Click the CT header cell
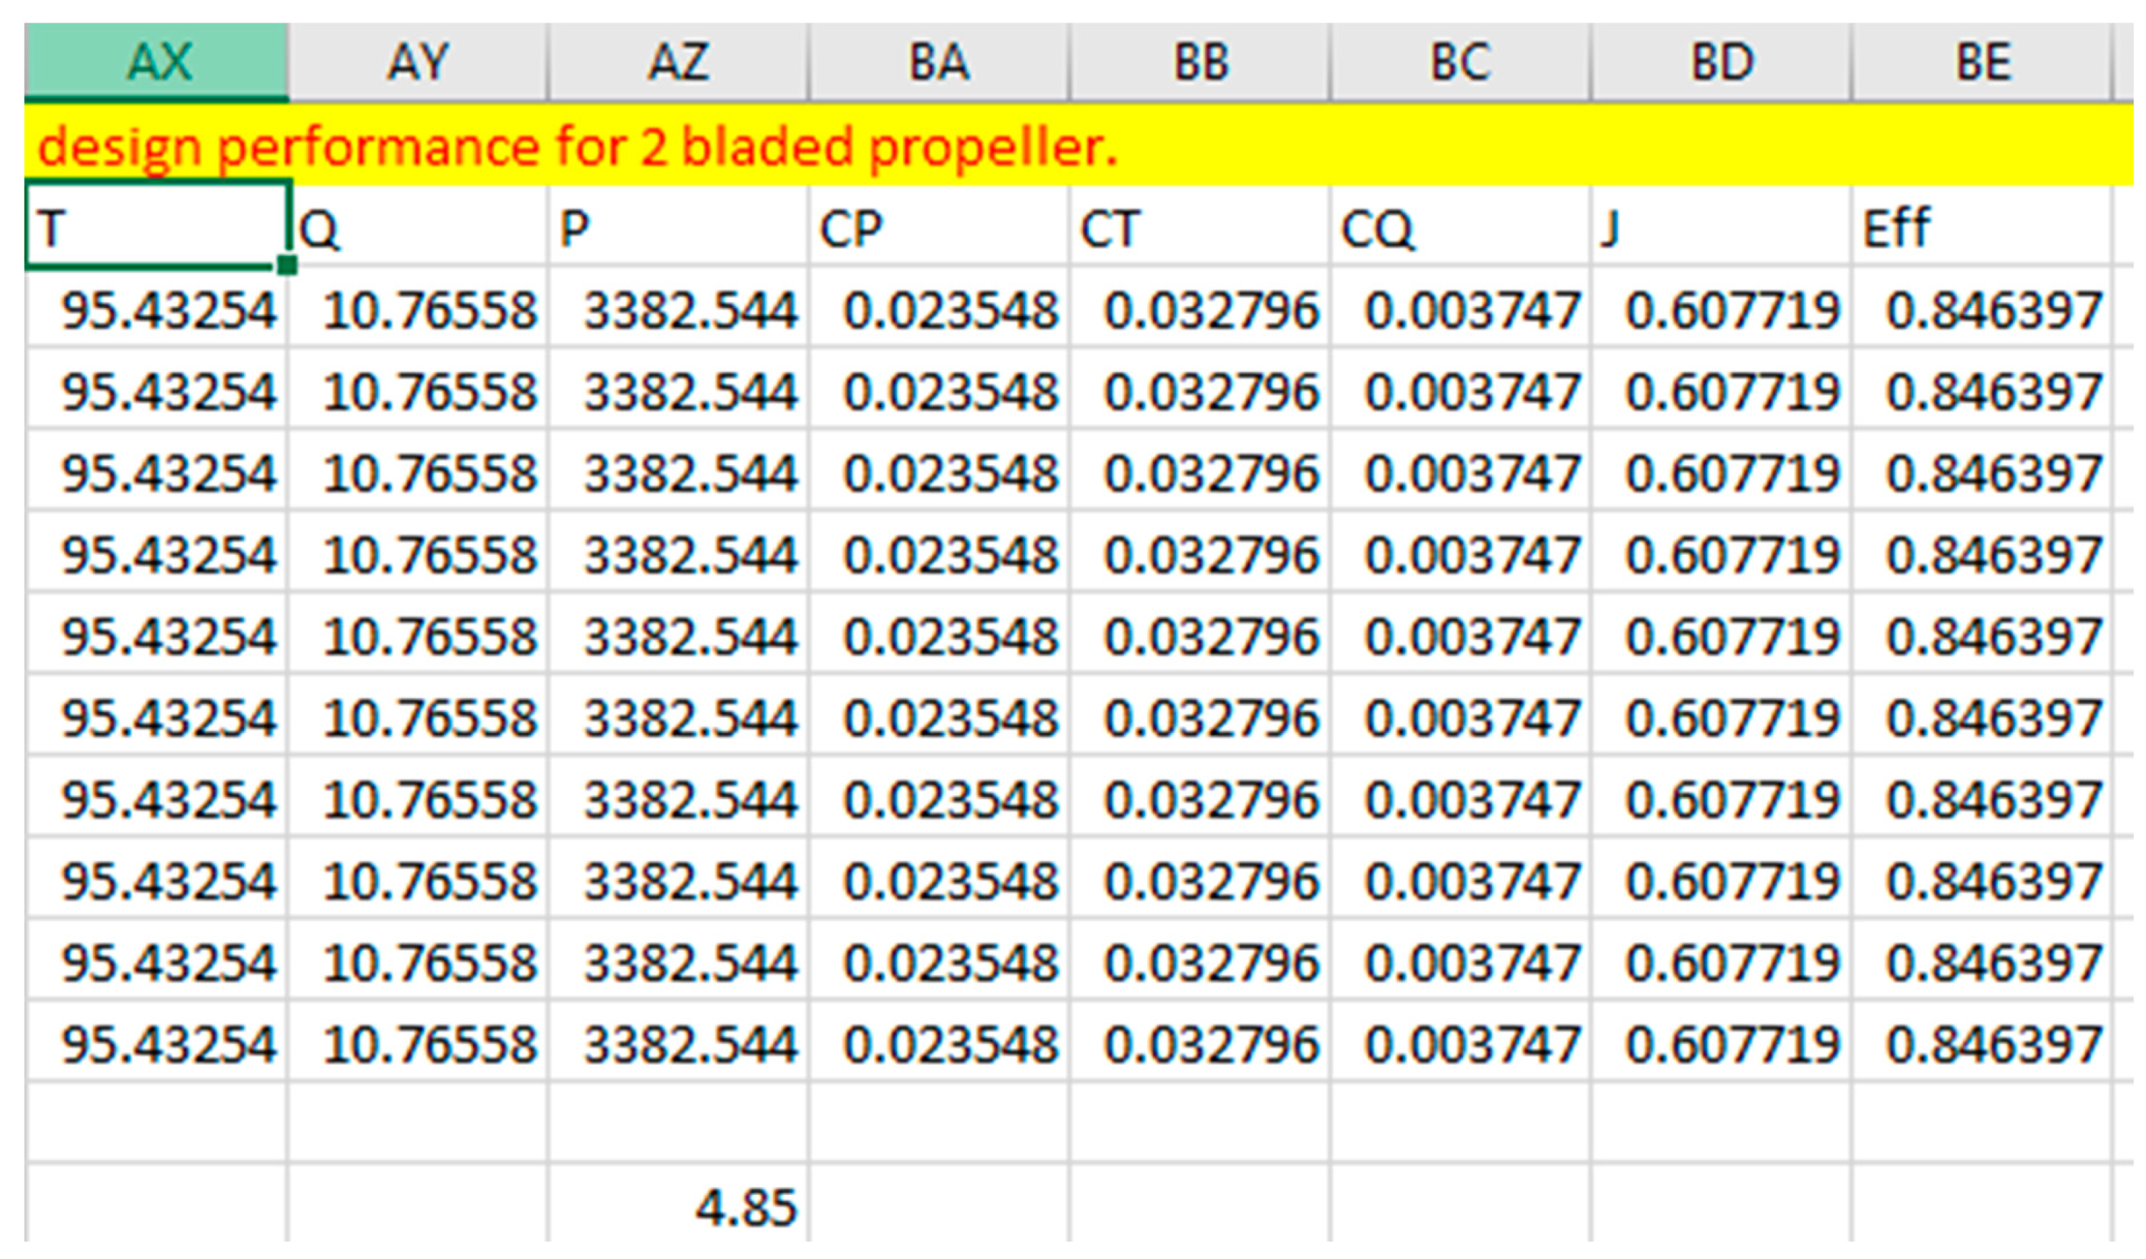This screenshot has width=2146, height=1259. coord(1201,228)
